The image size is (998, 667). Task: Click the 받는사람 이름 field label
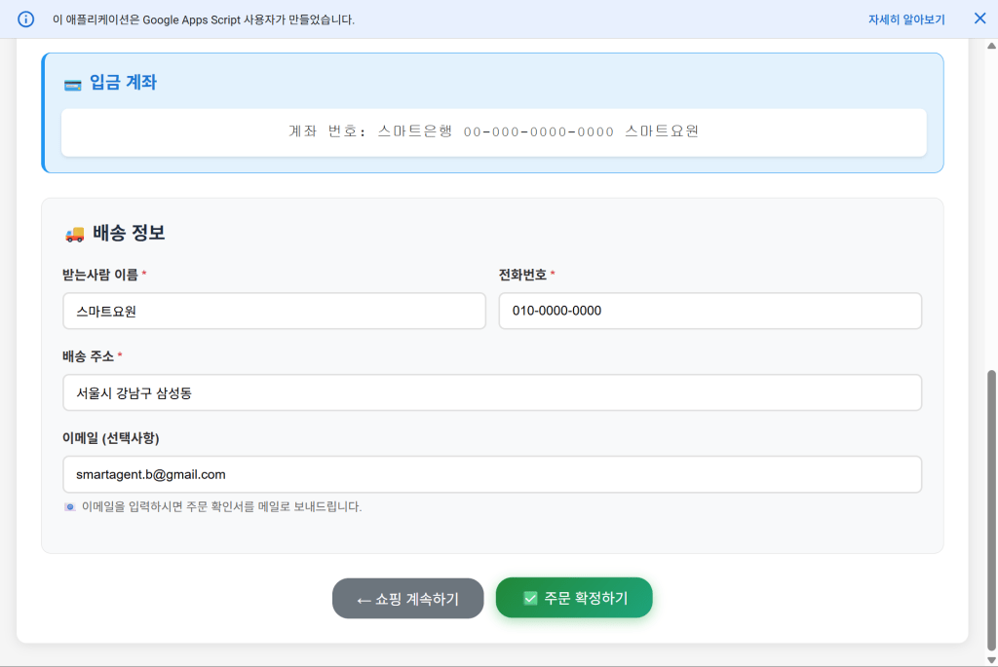pos(99,275)
